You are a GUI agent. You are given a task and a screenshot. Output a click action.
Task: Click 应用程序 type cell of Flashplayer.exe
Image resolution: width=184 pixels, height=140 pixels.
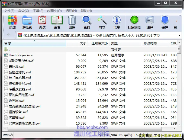point(118,55)
